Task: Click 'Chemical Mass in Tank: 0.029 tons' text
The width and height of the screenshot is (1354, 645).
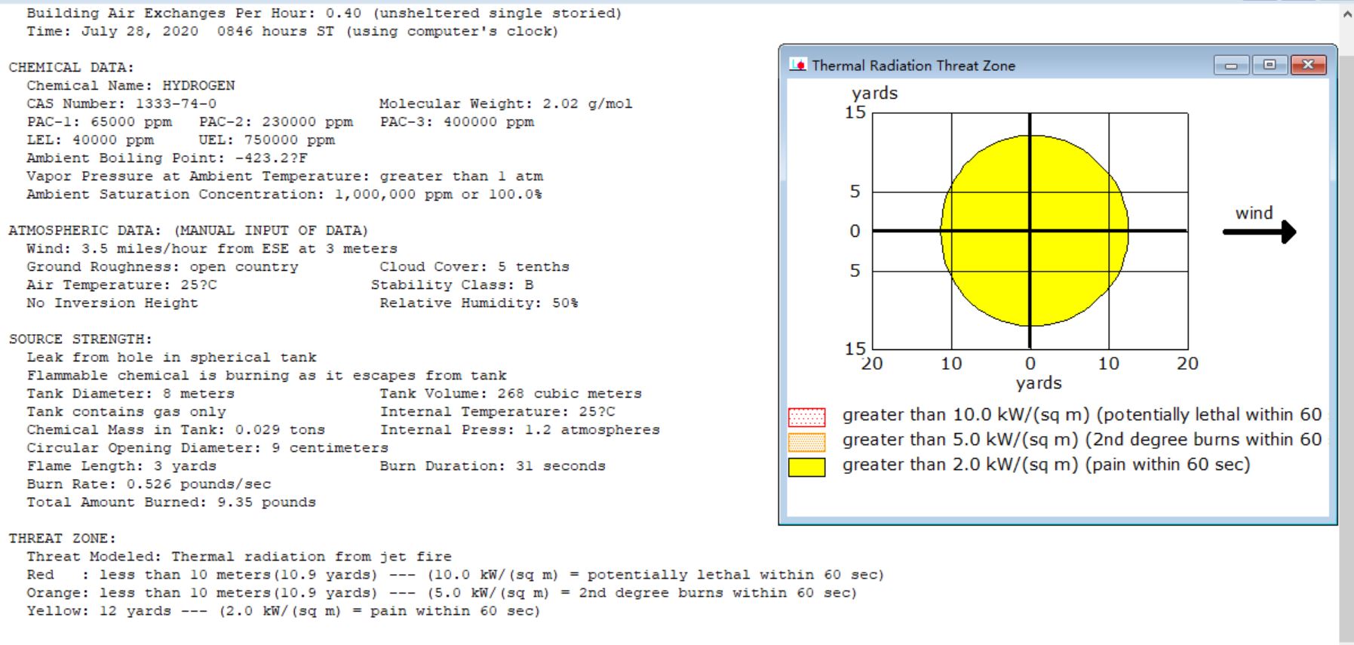Action: pyautogui.click(x=176, y=429)
